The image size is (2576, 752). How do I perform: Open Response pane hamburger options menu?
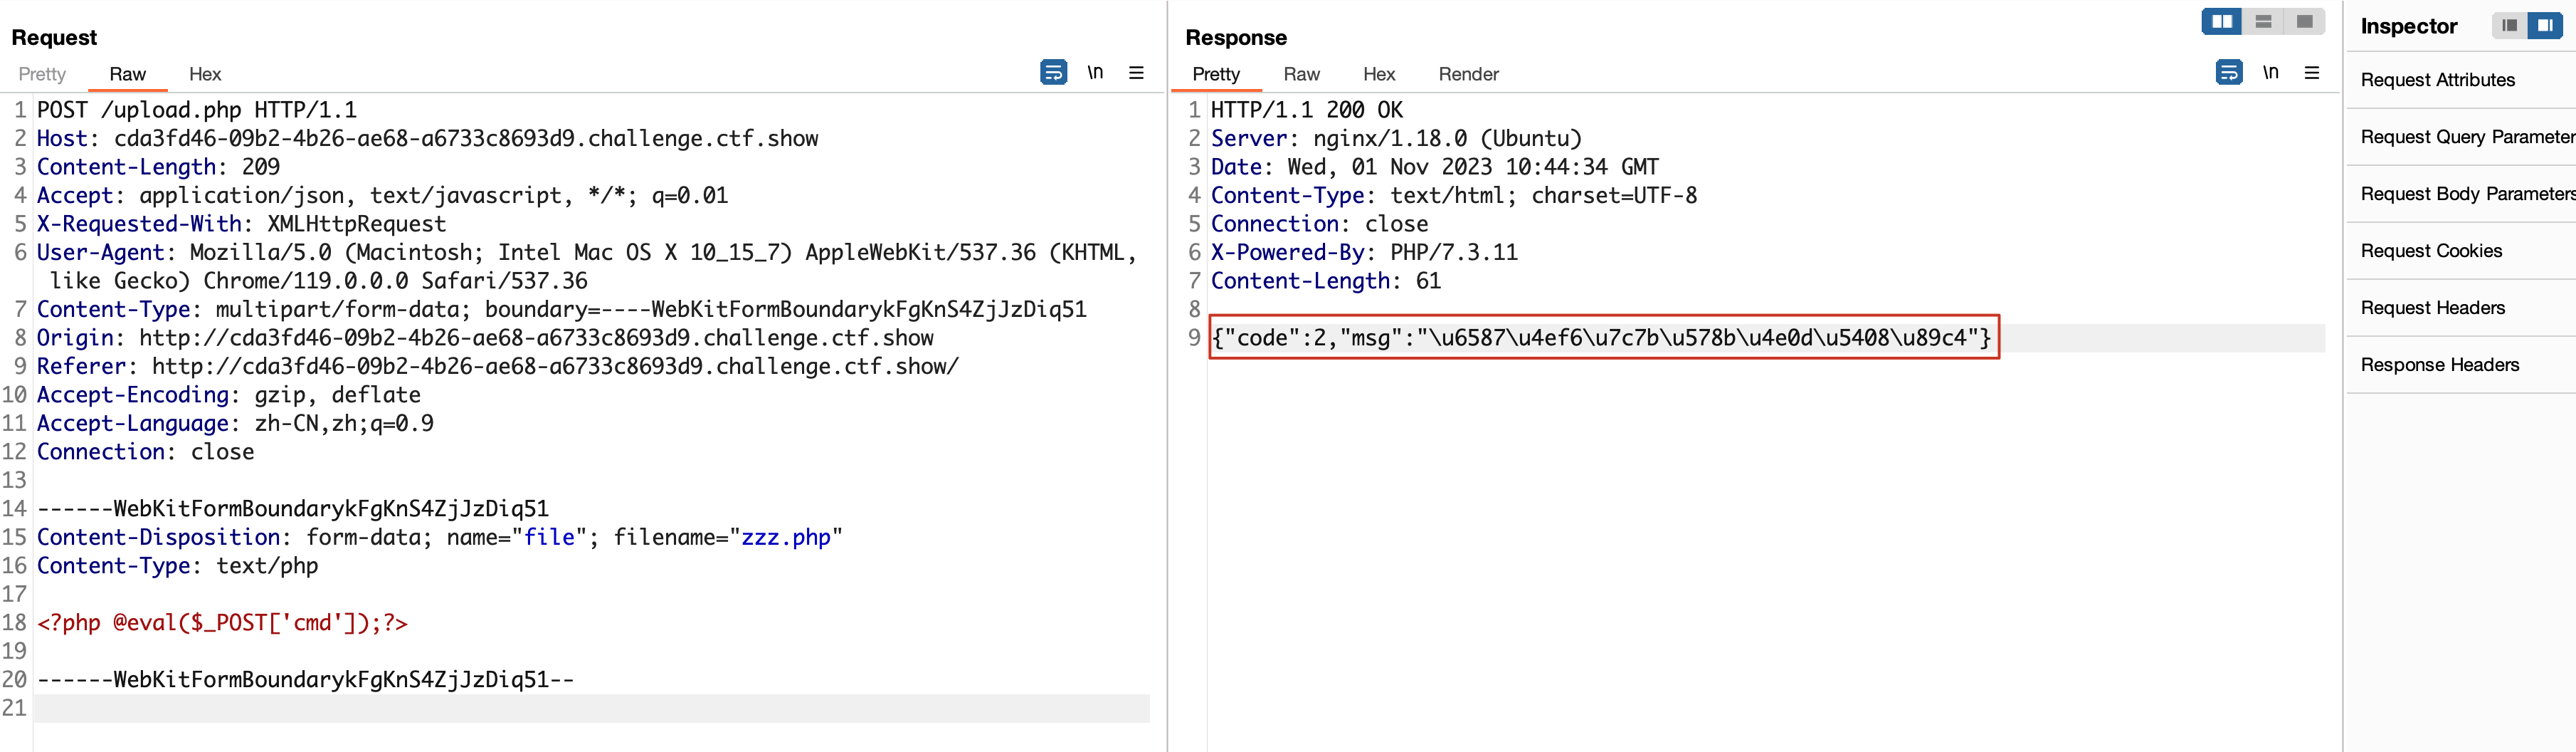pyautogui.click(x=2311, y=72)
